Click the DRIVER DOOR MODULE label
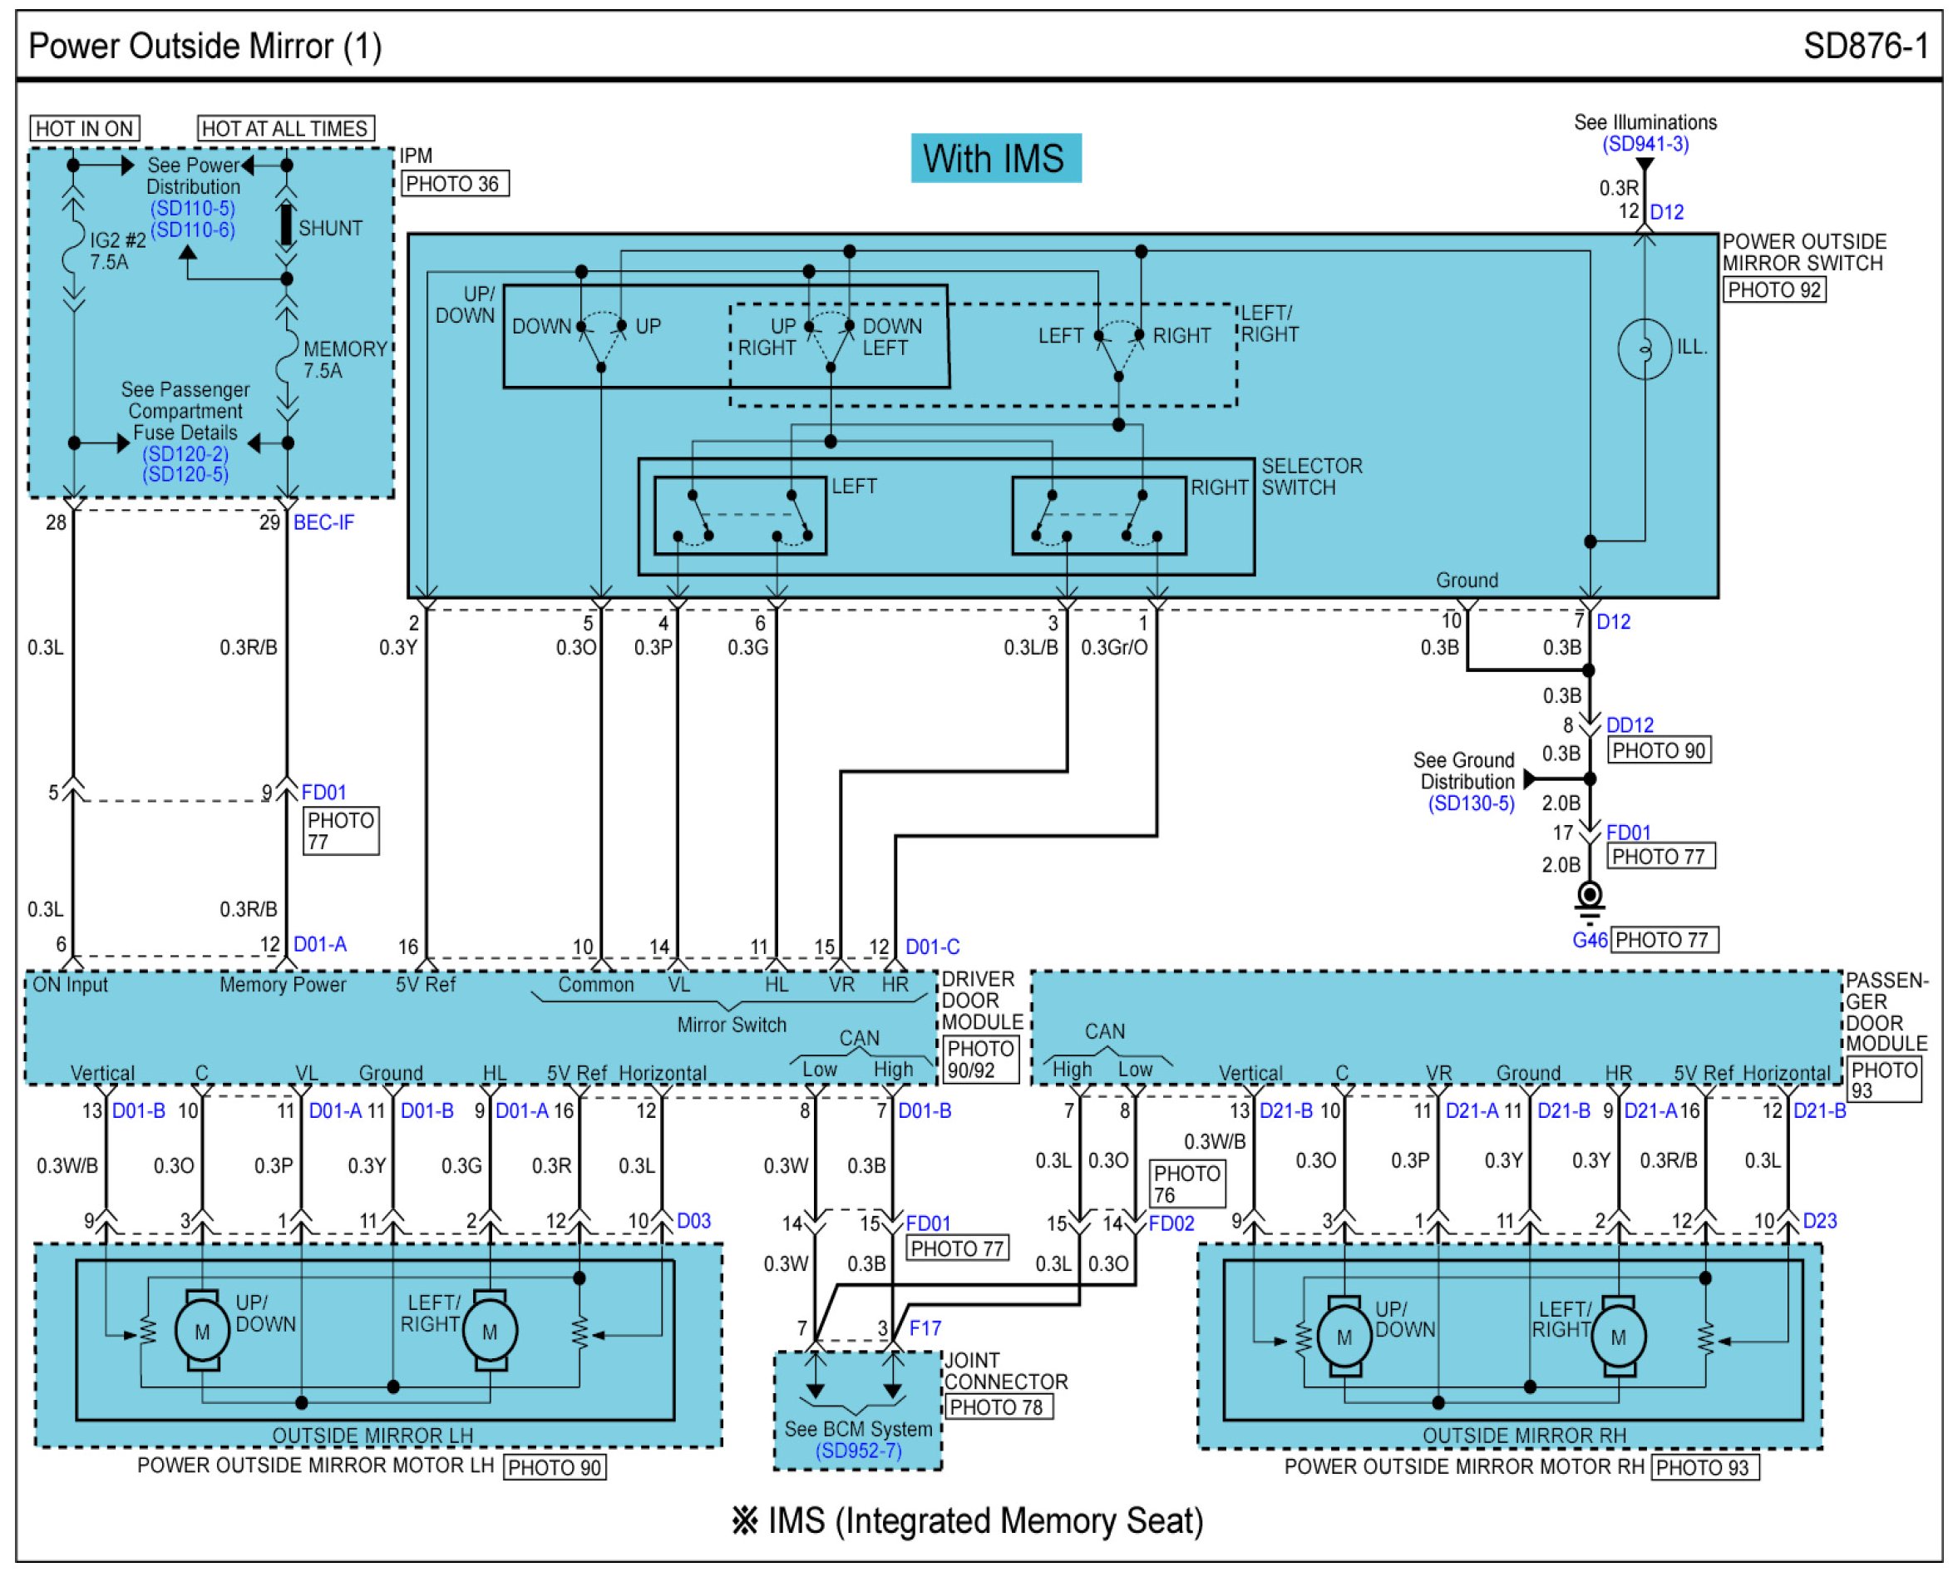 coord(982,1001)
